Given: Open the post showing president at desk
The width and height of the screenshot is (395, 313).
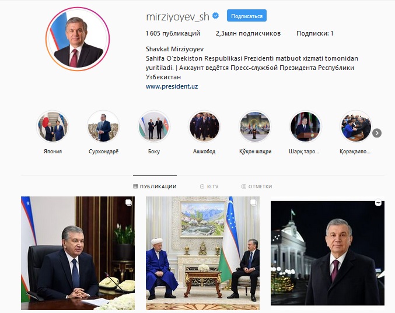Looking at the screenshot, I should coord(78,253).
